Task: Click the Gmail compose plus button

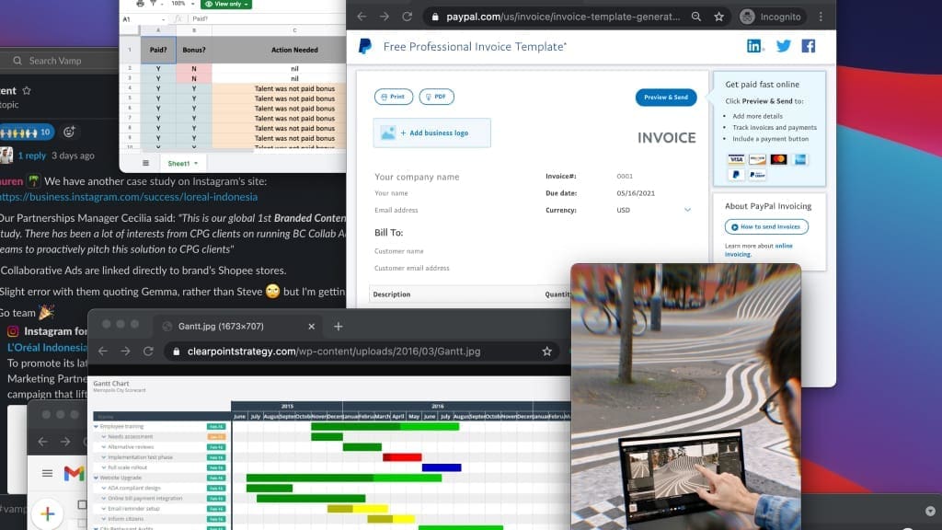Action: pos(48,514)
